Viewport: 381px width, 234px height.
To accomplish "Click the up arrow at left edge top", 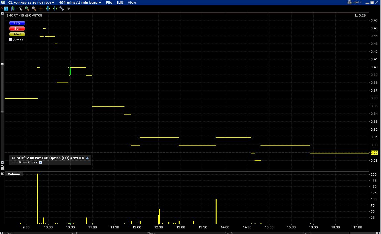I will (x=2, y=14).
